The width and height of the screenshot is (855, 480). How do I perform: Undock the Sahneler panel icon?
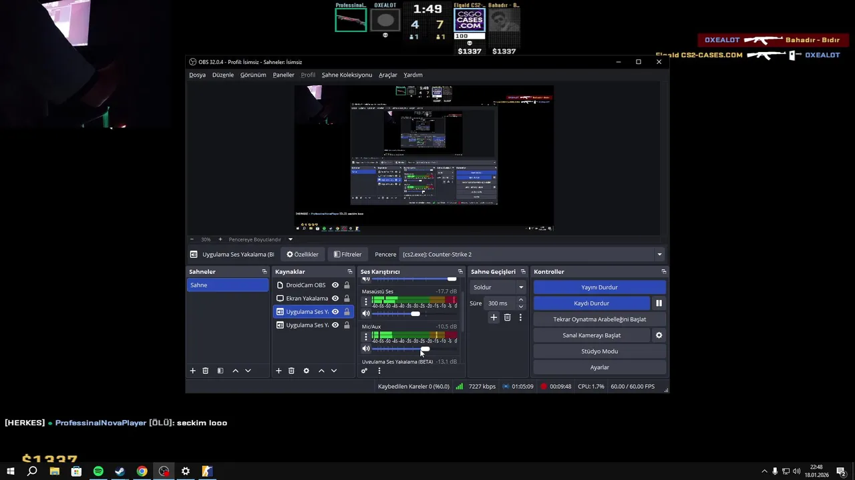(x=264, y=272)
